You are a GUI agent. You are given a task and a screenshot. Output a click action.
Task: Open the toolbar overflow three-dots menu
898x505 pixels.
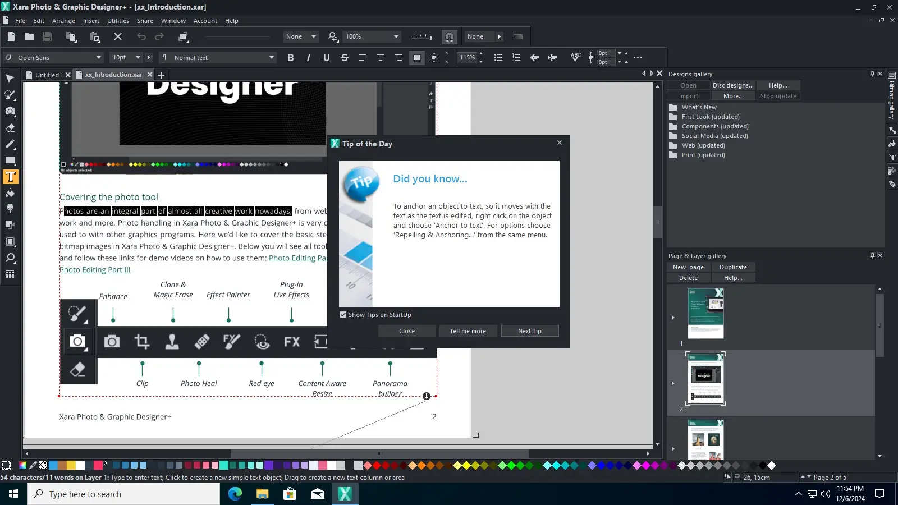pos(638,58)
